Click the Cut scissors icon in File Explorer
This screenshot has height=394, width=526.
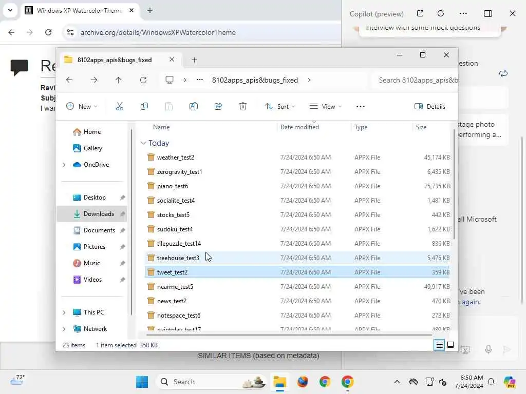(x=119, y=107)
